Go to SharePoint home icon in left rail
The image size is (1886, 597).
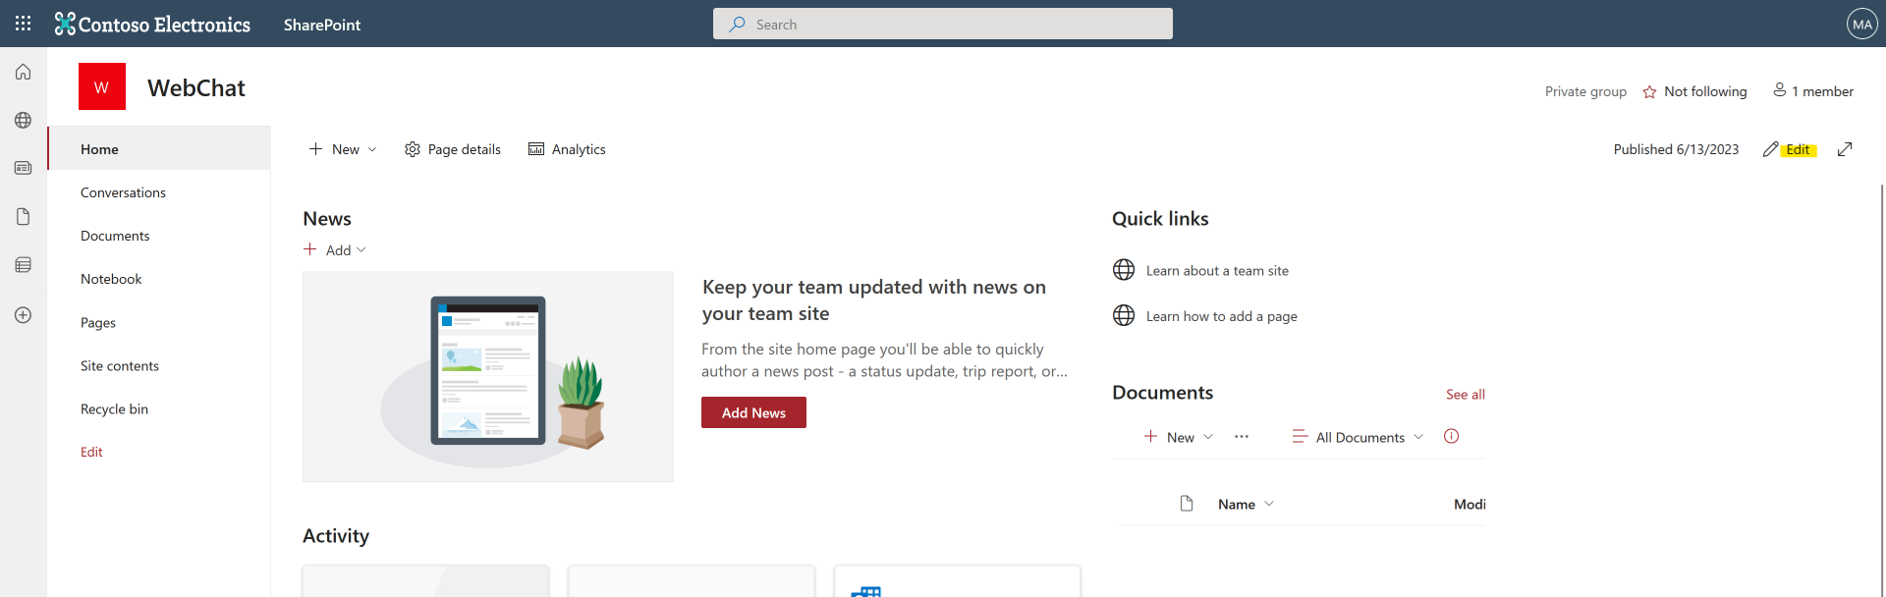(24, 72)
